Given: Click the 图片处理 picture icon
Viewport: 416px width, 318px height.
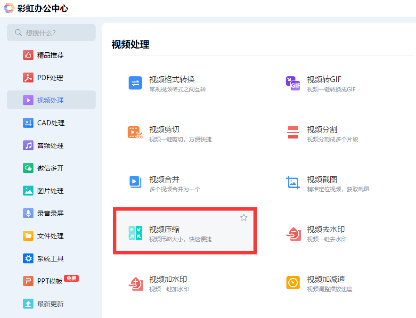Looking at the screenshot, I should pos(28,191).
